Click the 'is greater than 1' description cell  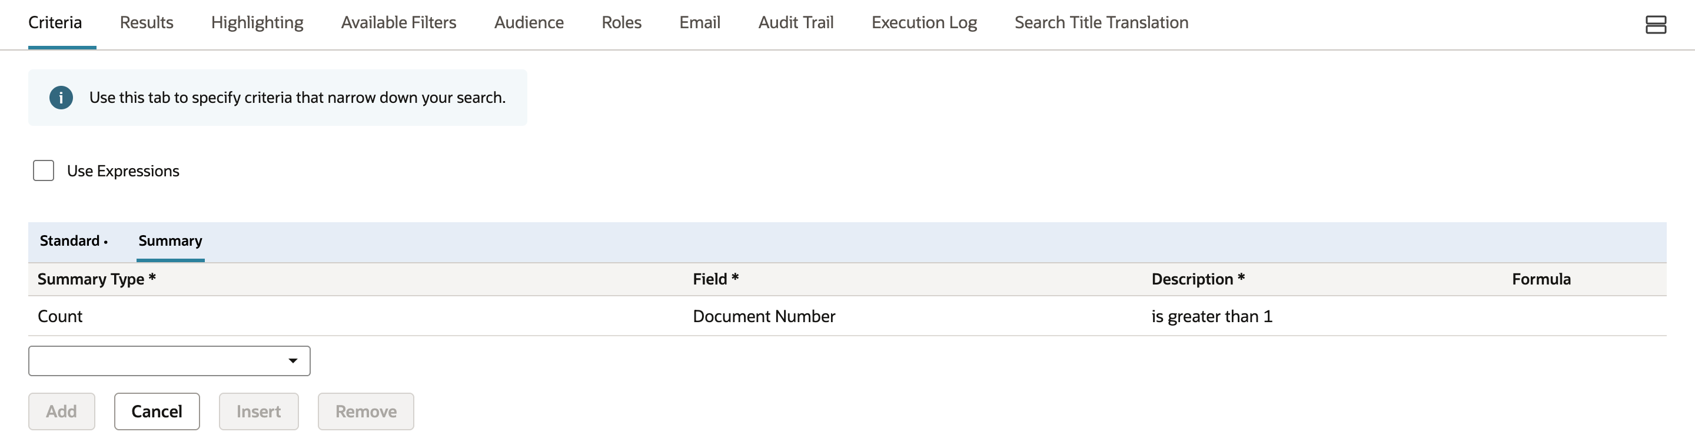[x=1212, y=317]
